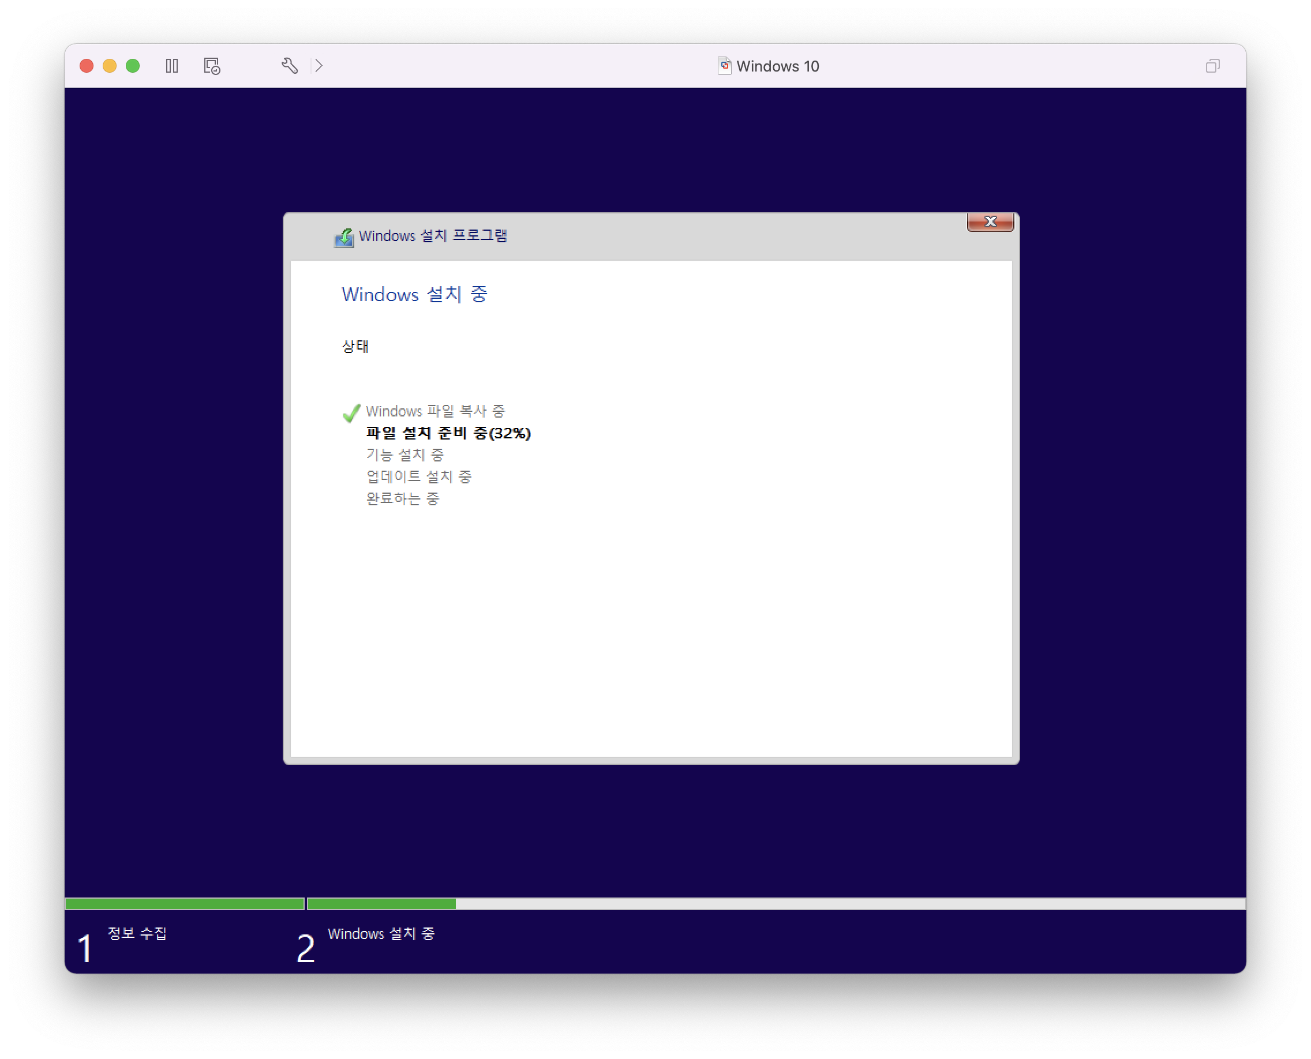
Task: Click the second partially filled progress bar
Action: pyautogui.click(x=775, y=903)
